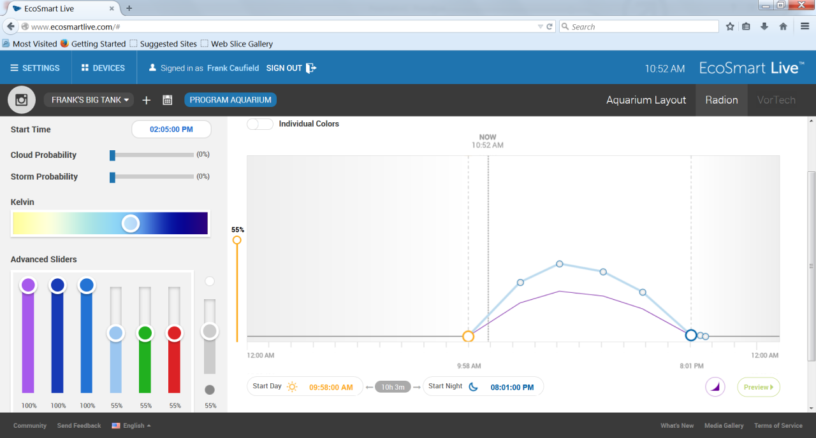Screen dimensions: 816x438
Task: Open the browser downloads arrow icon
Action: 764,27
